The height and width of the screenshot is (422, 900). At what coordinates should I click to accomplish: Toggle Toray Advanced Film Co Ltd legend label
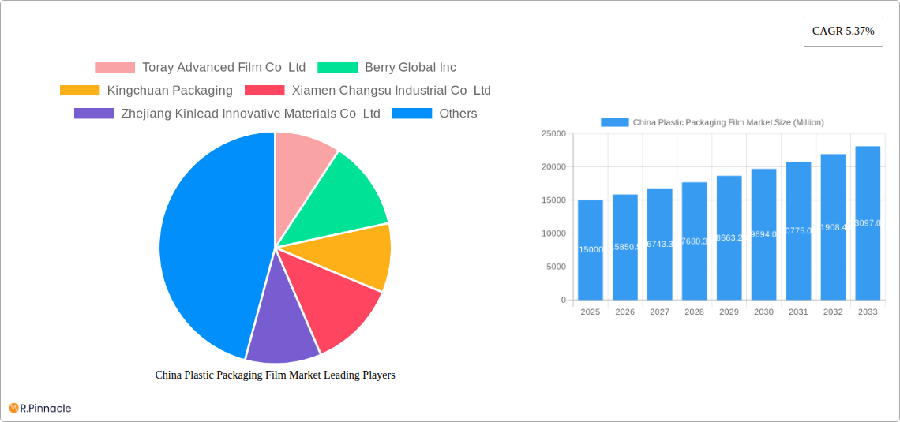[x=224, y=68]
